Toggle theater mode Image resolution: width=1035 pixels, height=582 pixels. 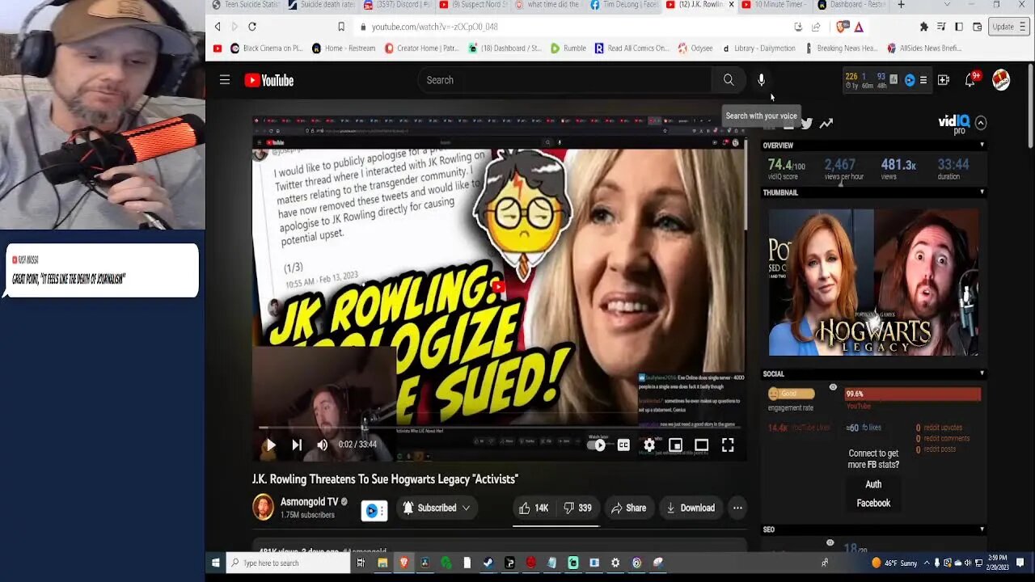tap(701, 445)
